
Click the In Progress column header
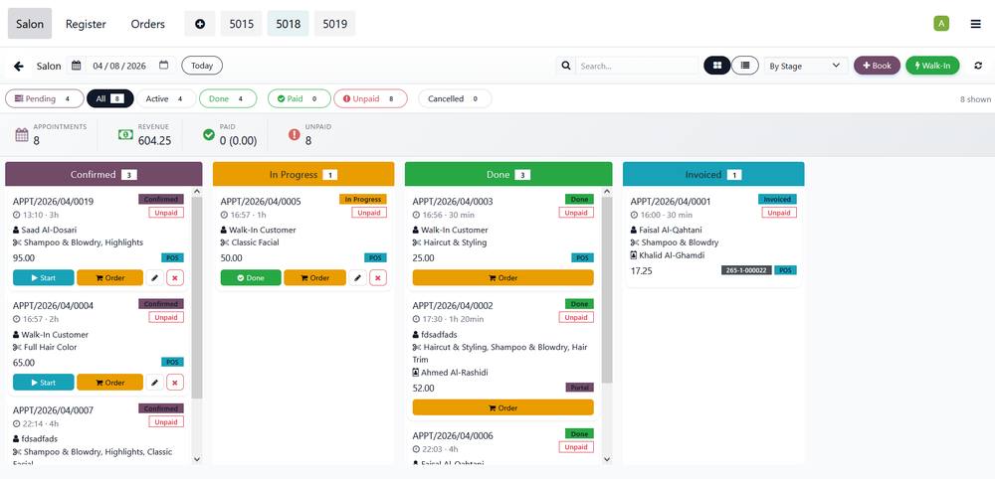click(303, 174)
